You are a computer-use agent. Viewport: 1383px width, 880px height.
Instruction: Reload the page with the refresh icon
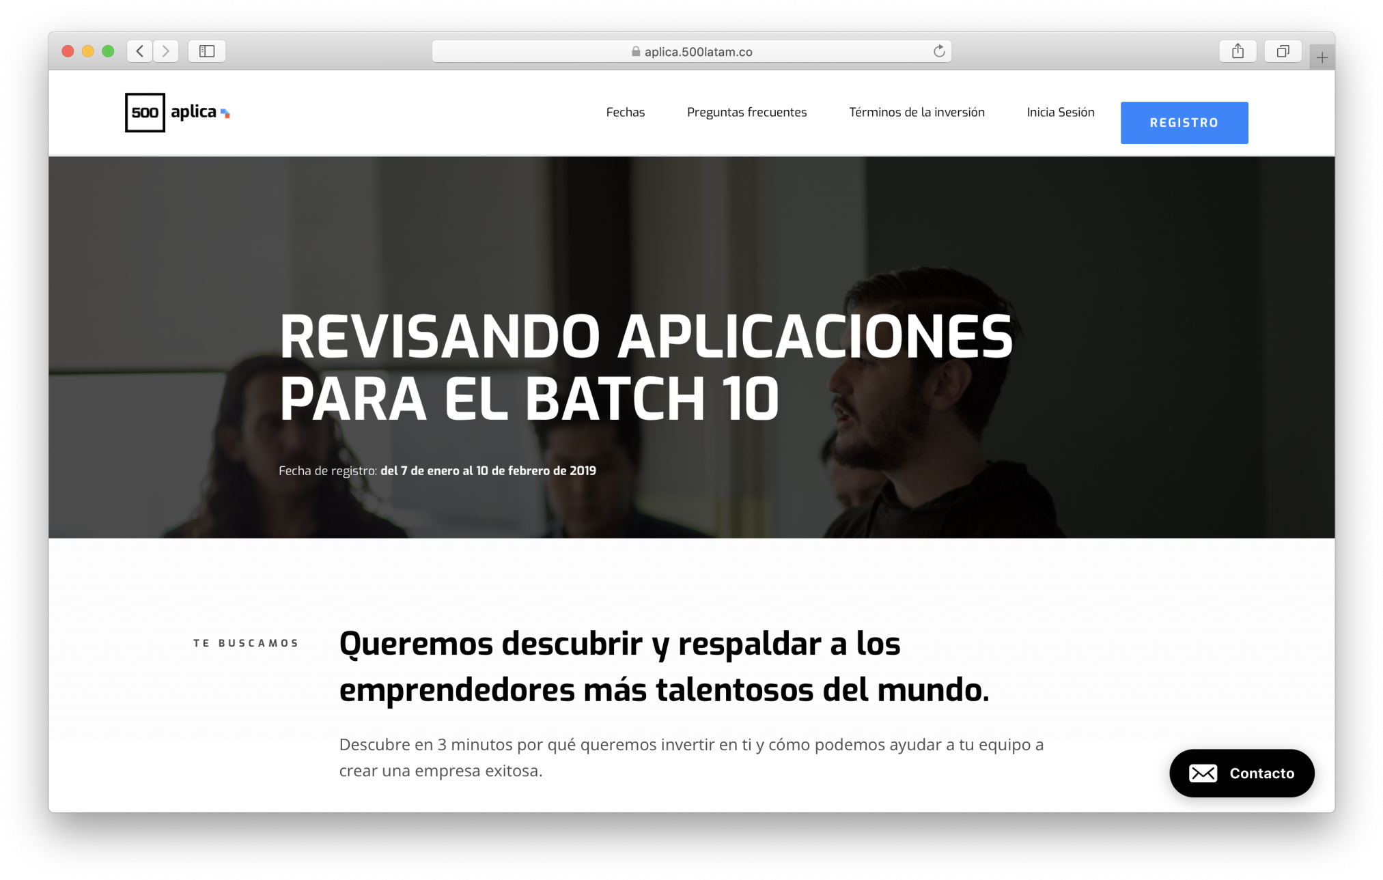[939, 51]
